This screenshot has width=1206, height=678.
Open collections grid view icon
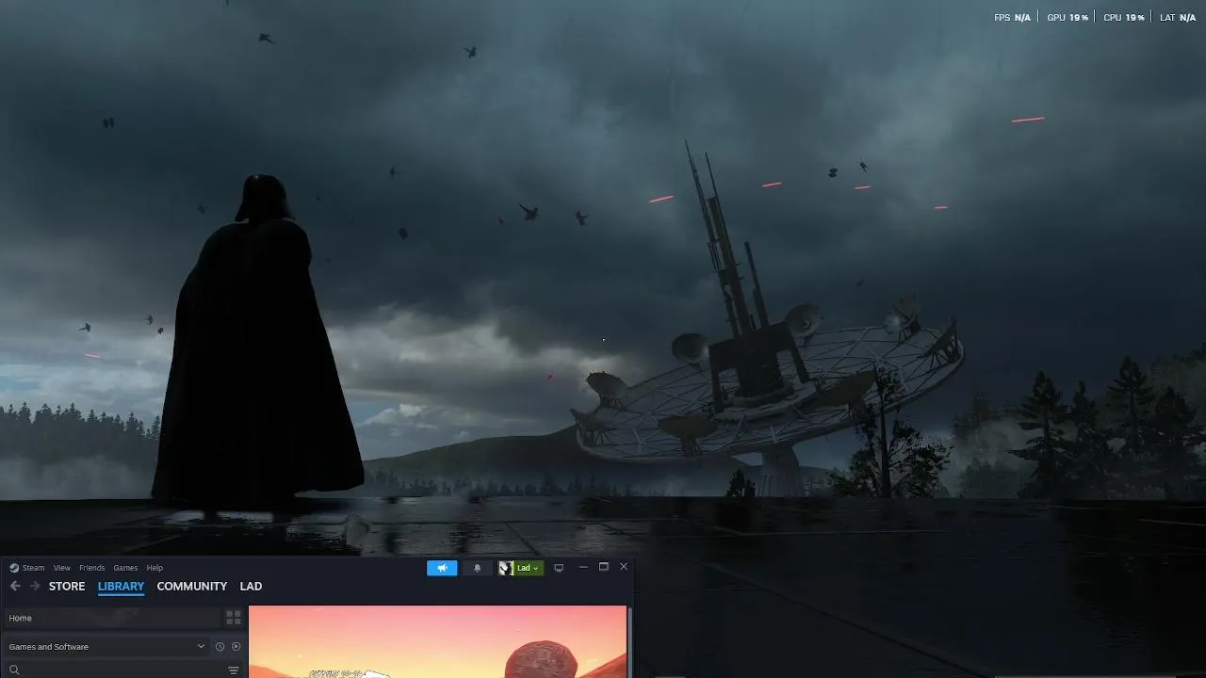pyautogui.click(x=234, y=618)
